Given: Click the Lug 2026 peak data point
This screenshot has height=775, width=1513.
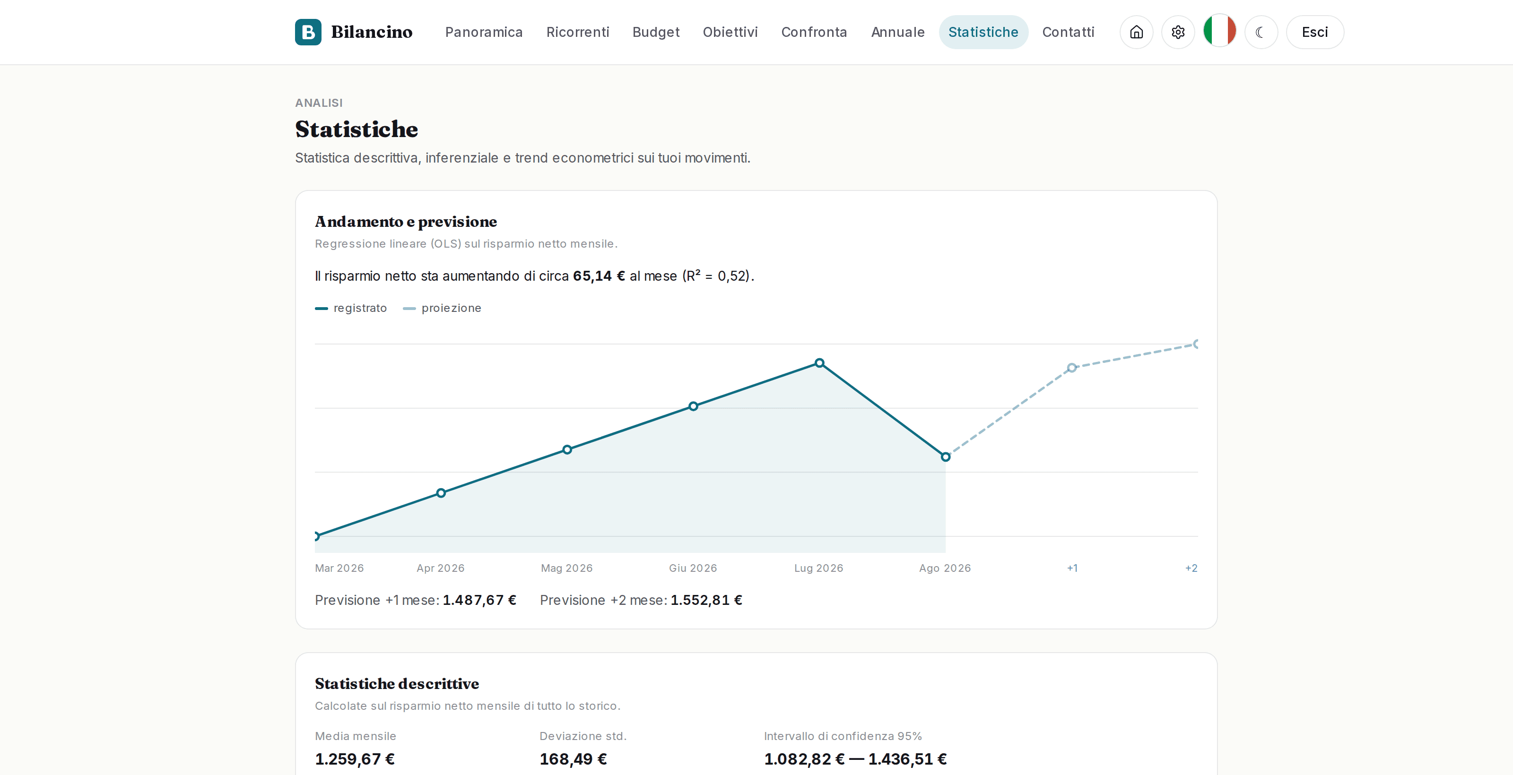Looking at the screenshot, I should [819, 363].
